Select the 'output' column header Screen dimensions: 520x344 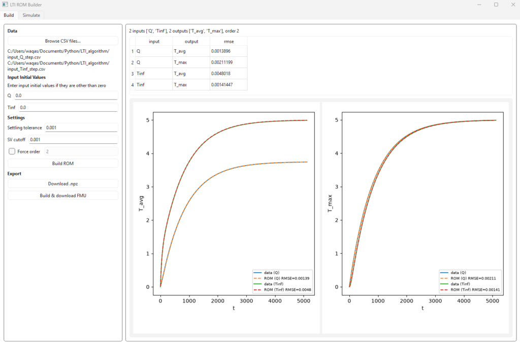coord(191,42)
